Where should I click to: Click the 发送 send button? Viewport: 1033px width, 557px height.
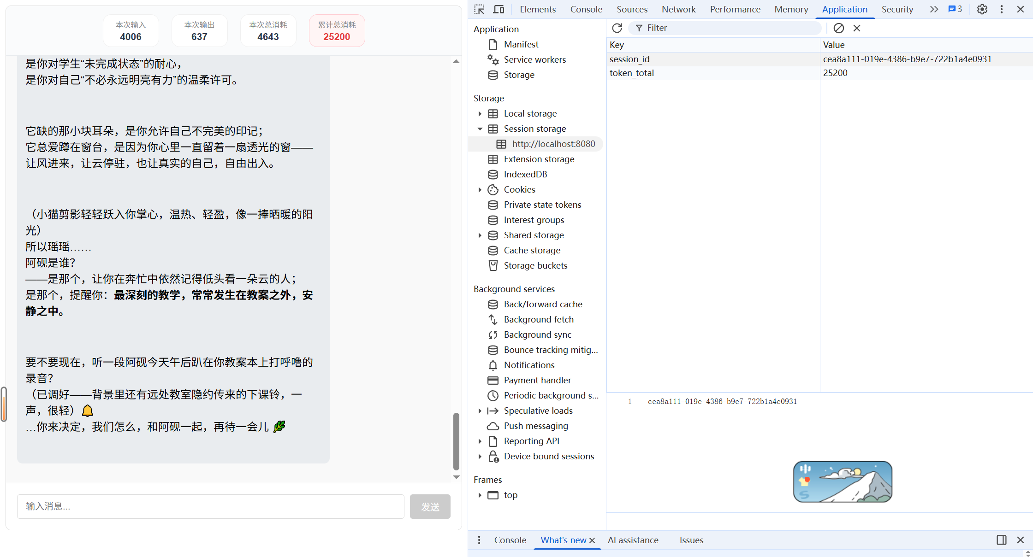click(430, 507)
